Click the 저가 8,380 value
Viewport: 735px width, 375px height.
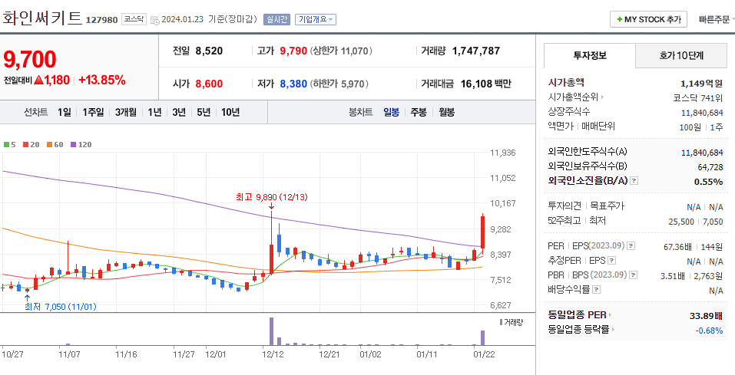(x=293, y=84)
